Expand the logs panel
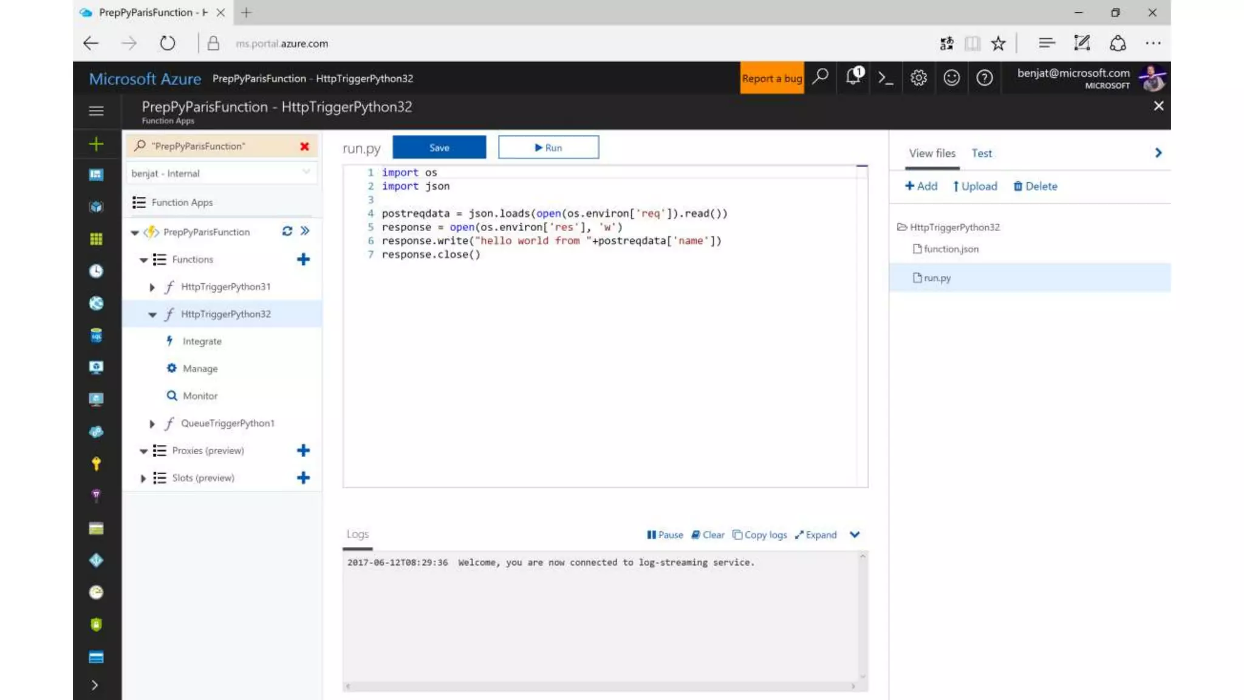The width and height of the screenshot is (1244, 700). [816, 535]
